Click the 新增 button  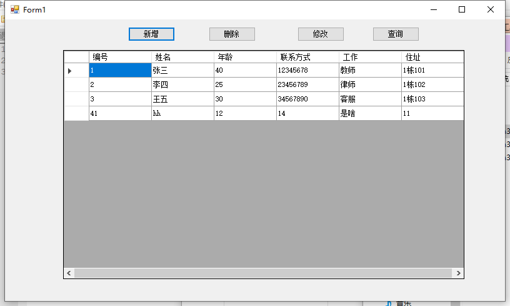(x=151, y=34)
